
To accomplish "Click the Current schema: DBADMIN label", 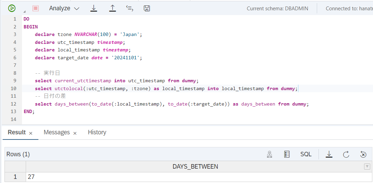I will (x=277, y=9).
